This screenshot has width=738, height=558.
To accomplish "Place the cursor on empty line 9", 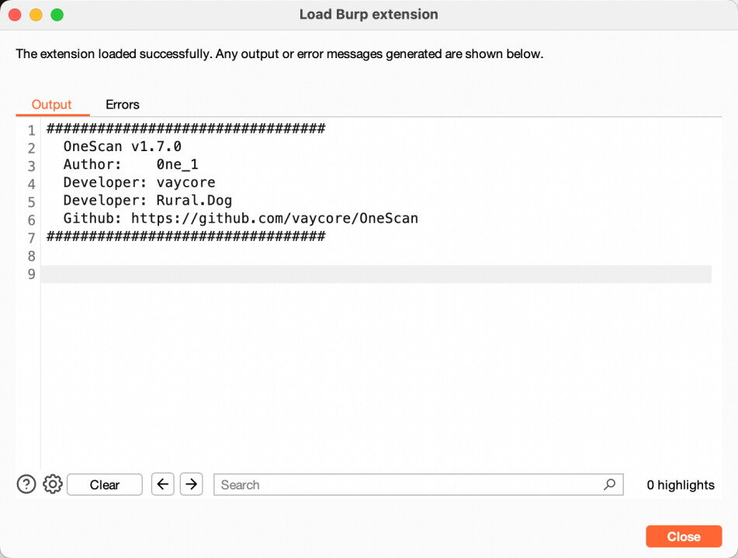I will click(x=372, y=274).
